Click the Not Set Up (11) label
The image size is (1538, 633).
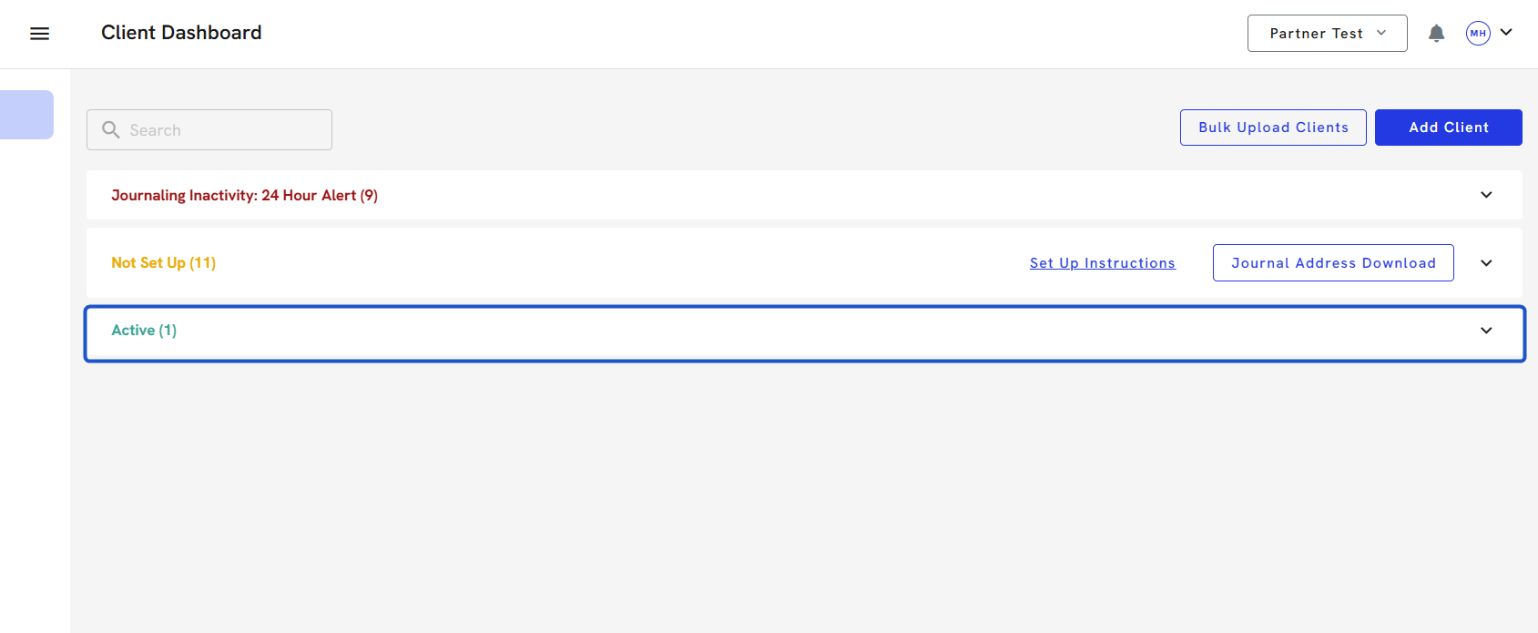click(x=163, y=263)
